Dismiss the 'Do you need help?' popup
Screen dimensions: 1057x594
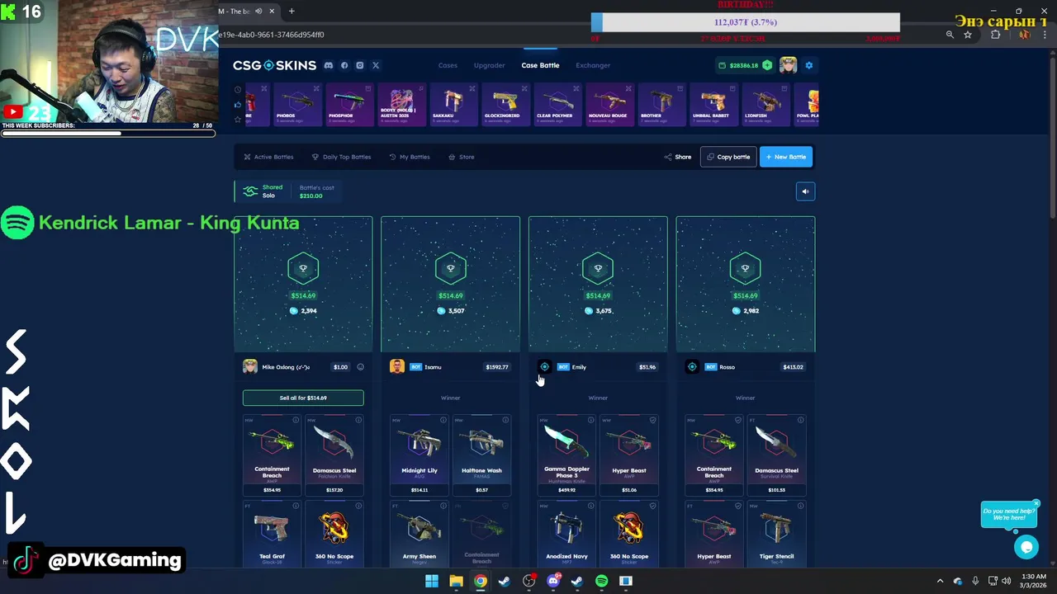(1036, 503)
